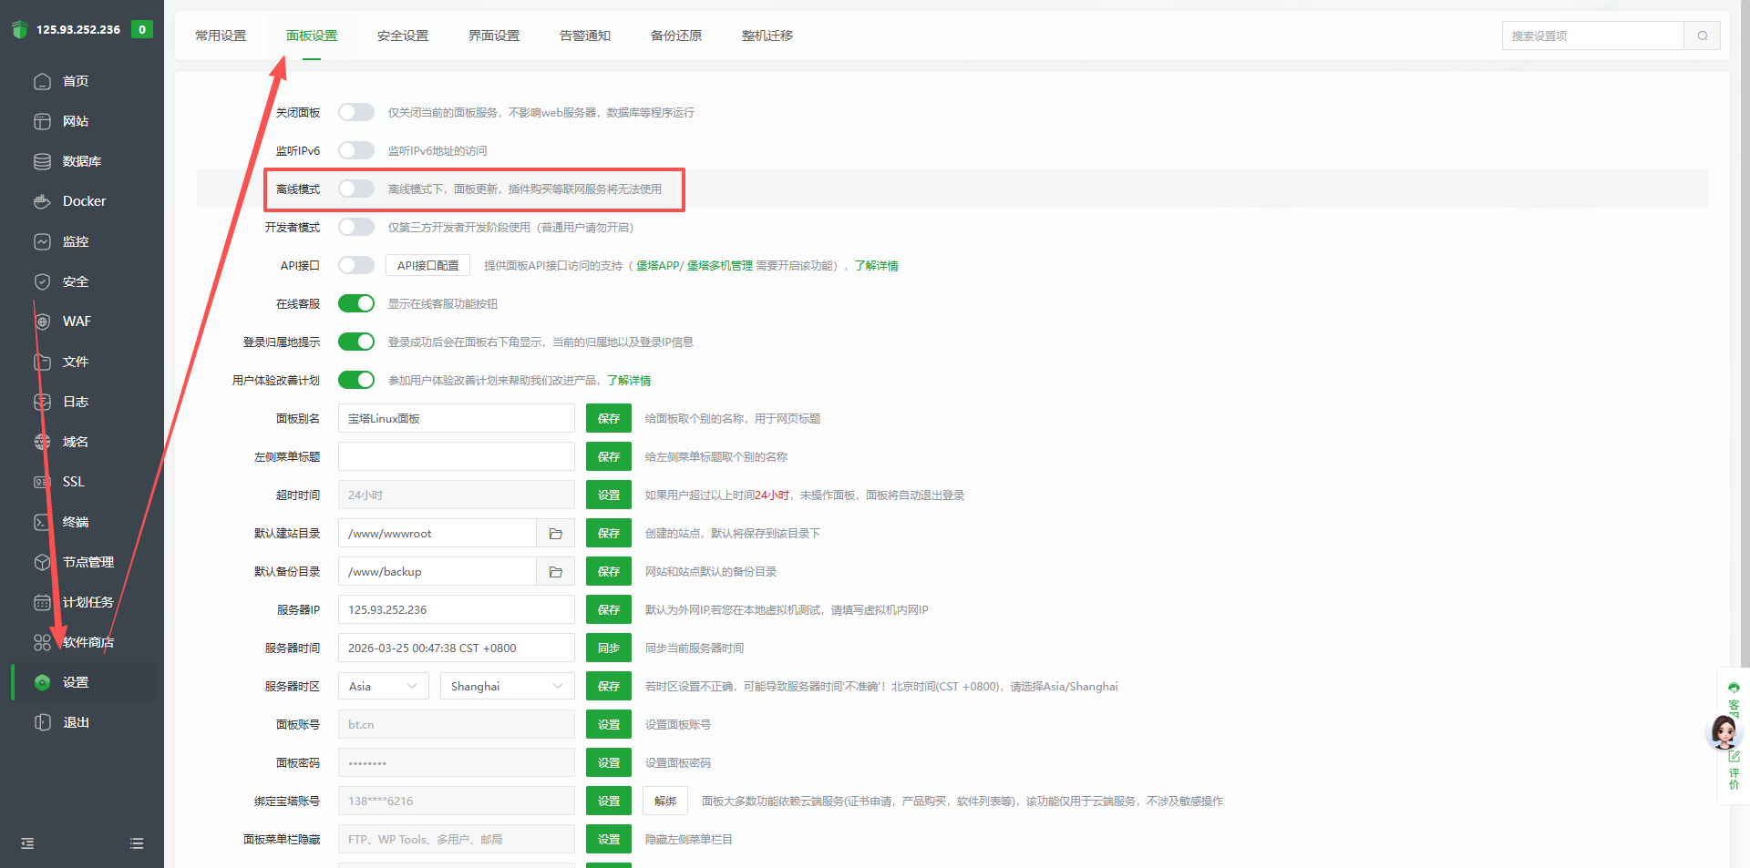Click folder icon for 默认备份目录
Screen dimensions: 1750x868
(555, 572)
